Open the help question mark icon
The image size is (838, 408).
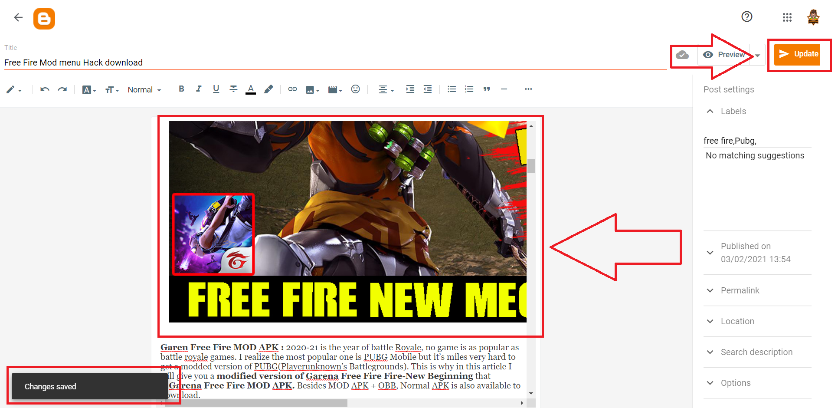pos(746,17)
